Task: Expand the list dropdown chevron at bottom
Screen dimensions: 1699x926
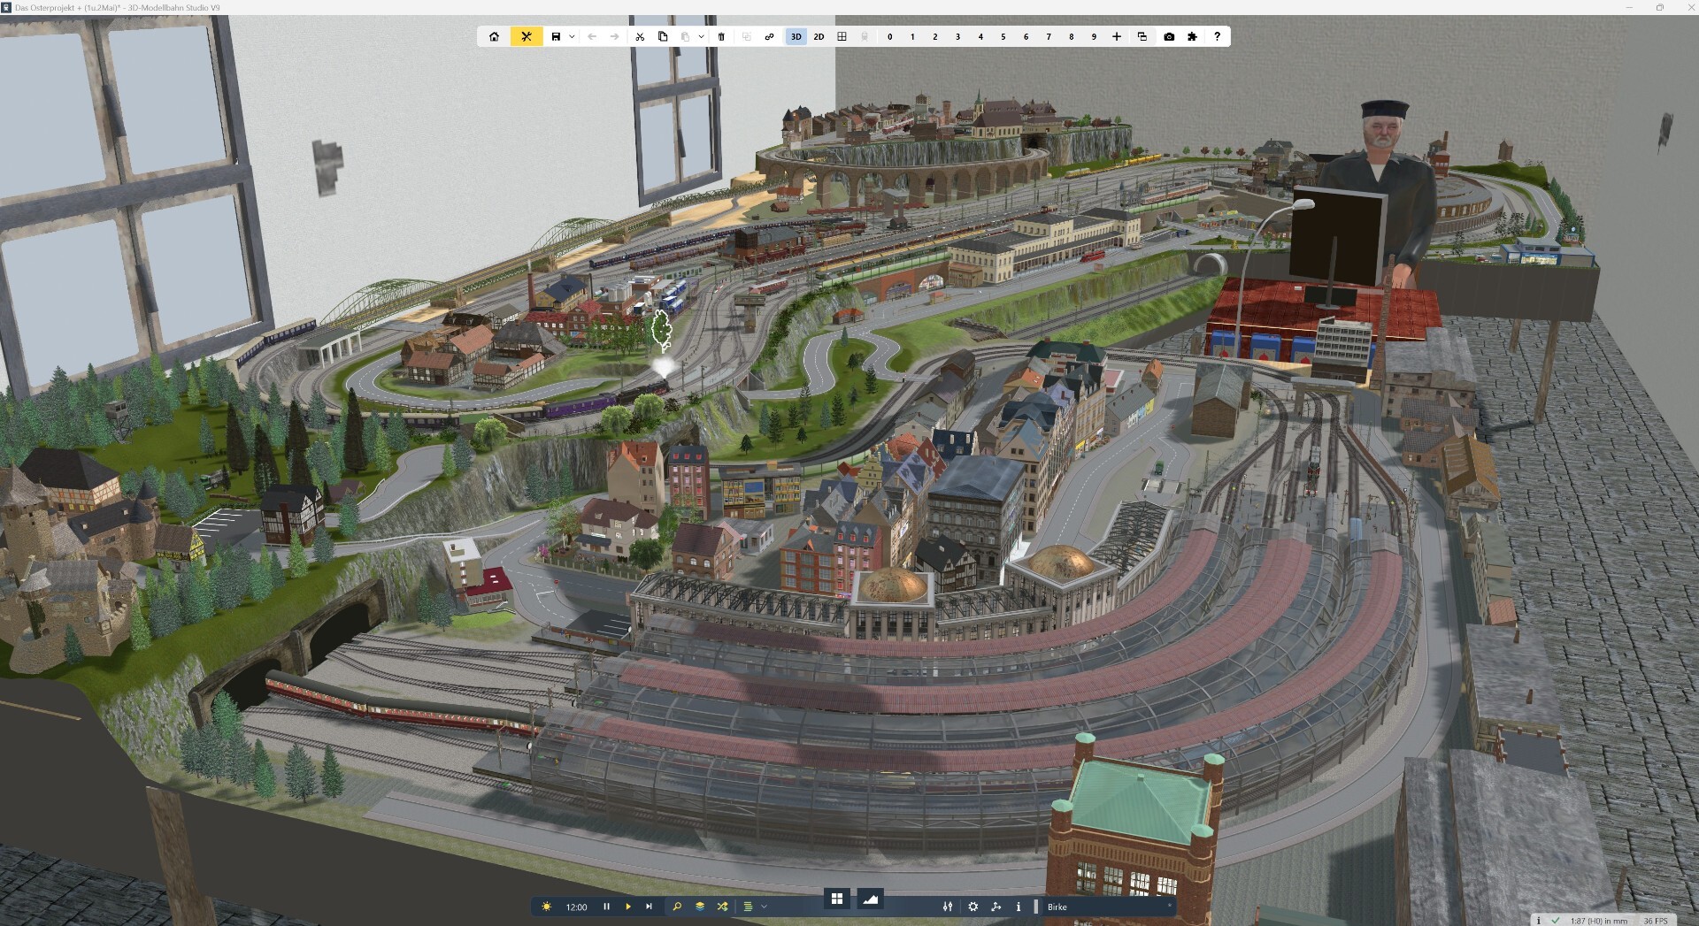Action: [764, 907]
